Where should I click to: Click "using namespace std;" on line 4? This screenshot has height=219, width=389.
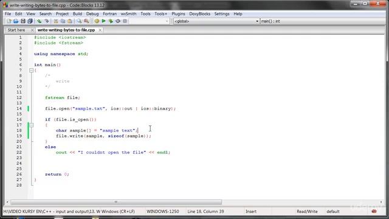[x=61, y=54]
